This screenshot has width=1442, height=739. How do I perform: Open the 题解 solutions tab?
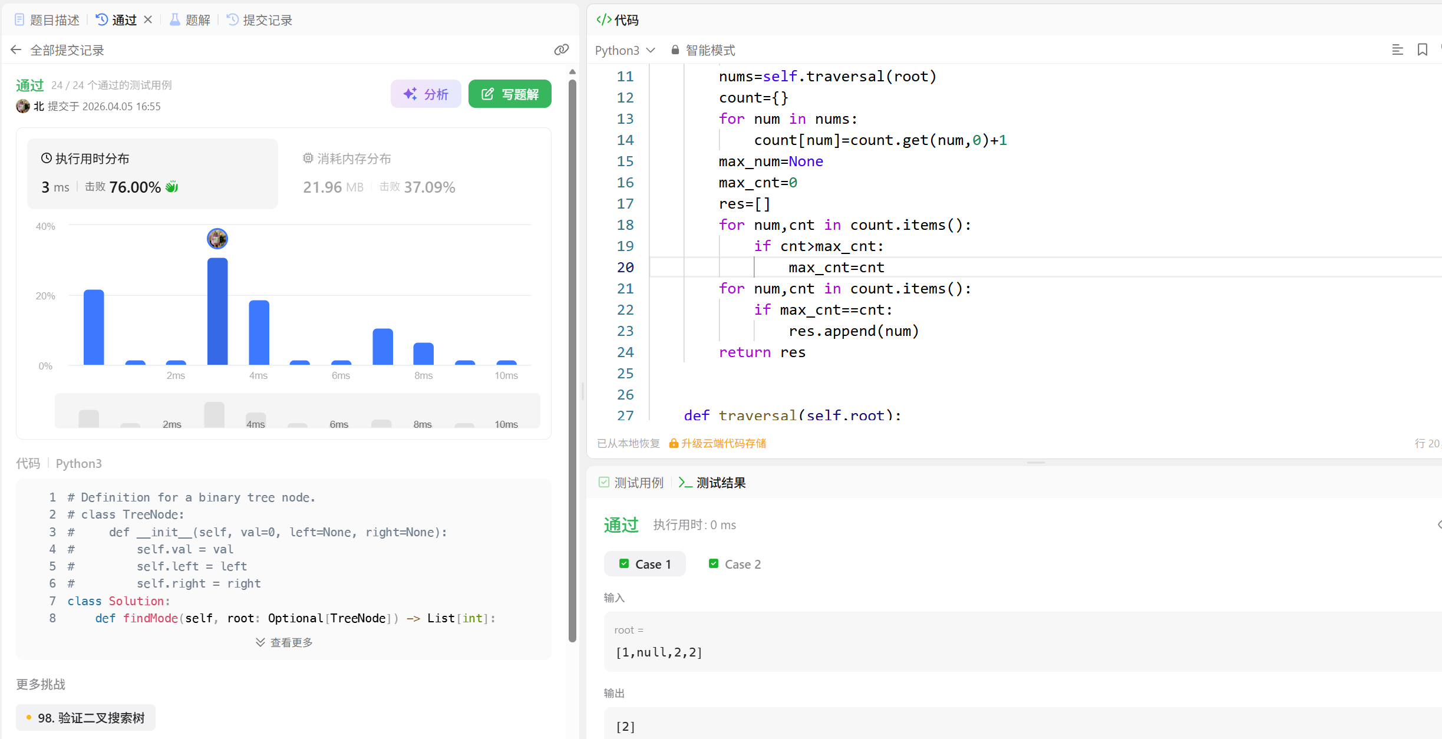(x=190, y=20)
